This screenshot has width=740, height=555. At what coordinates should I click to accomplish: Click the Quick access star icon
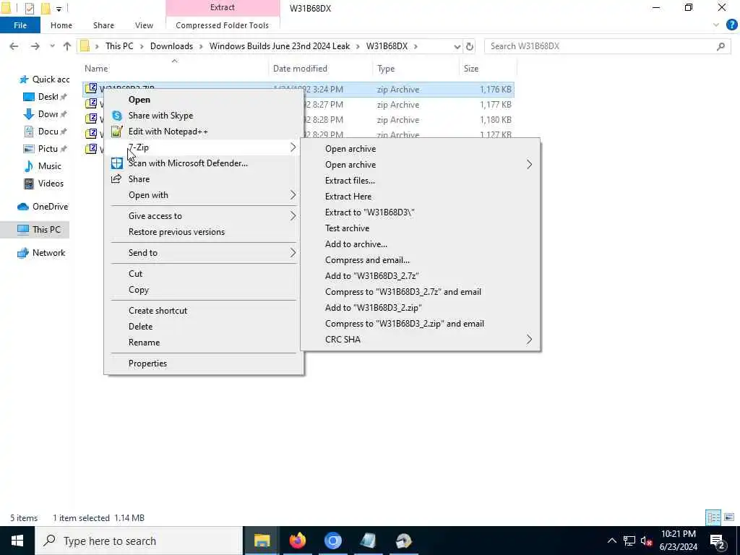[x=24, y=79]
